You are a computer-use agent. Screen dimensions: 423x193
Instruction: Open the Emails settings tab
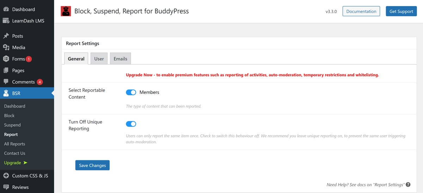(x=120, y=59)
